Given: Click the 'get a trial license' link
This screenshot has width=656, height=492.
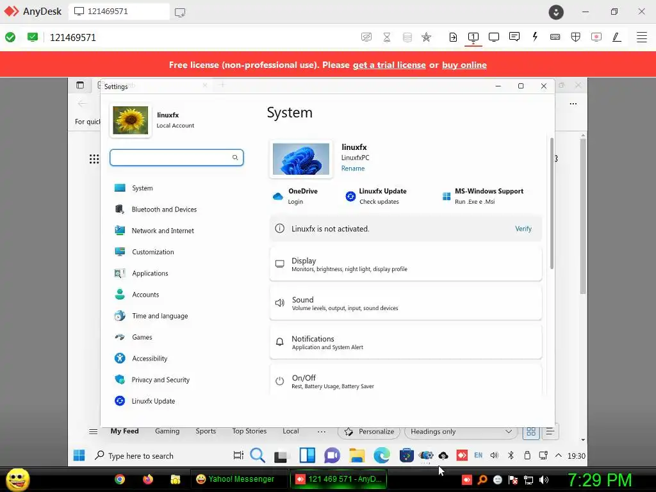Looking at the screenshot, I should click(389, 65).
